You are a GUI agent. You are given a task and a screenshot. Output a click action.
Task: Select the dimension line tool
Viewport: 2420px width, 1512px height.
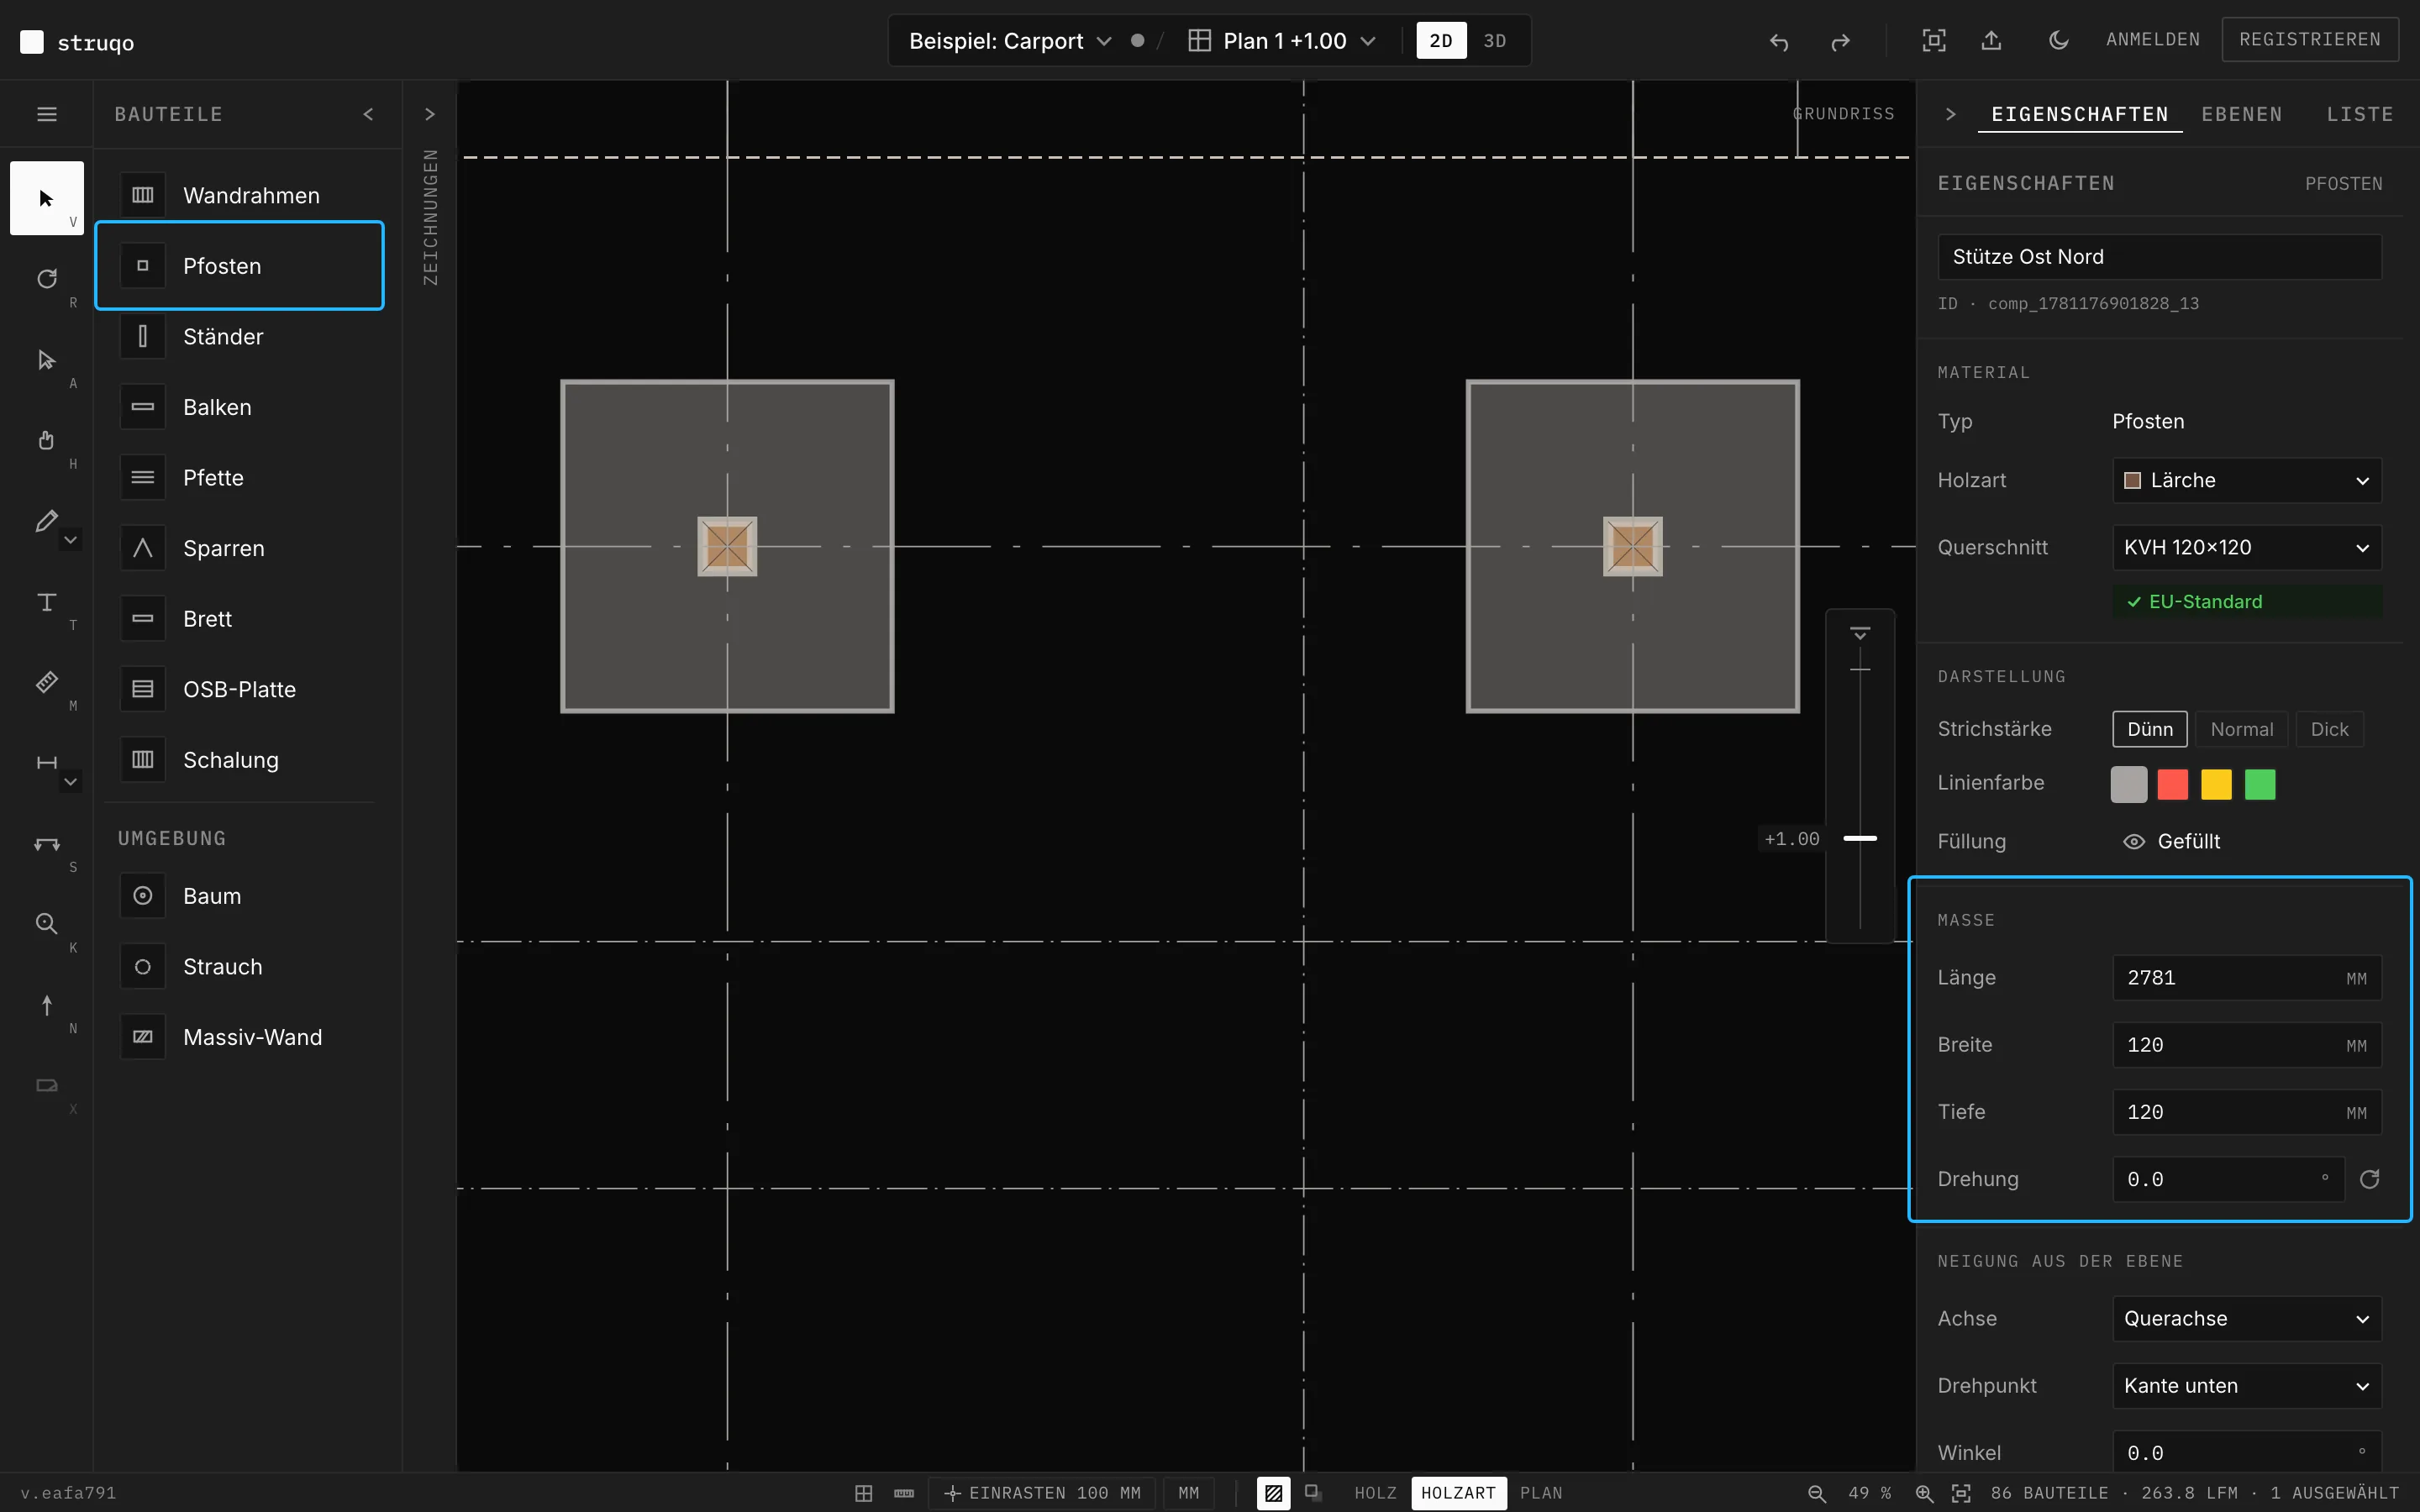coord(46,763)
